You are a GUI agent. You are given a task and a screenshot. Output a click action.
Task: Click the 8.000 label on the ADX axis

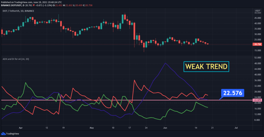click(257, 120)
